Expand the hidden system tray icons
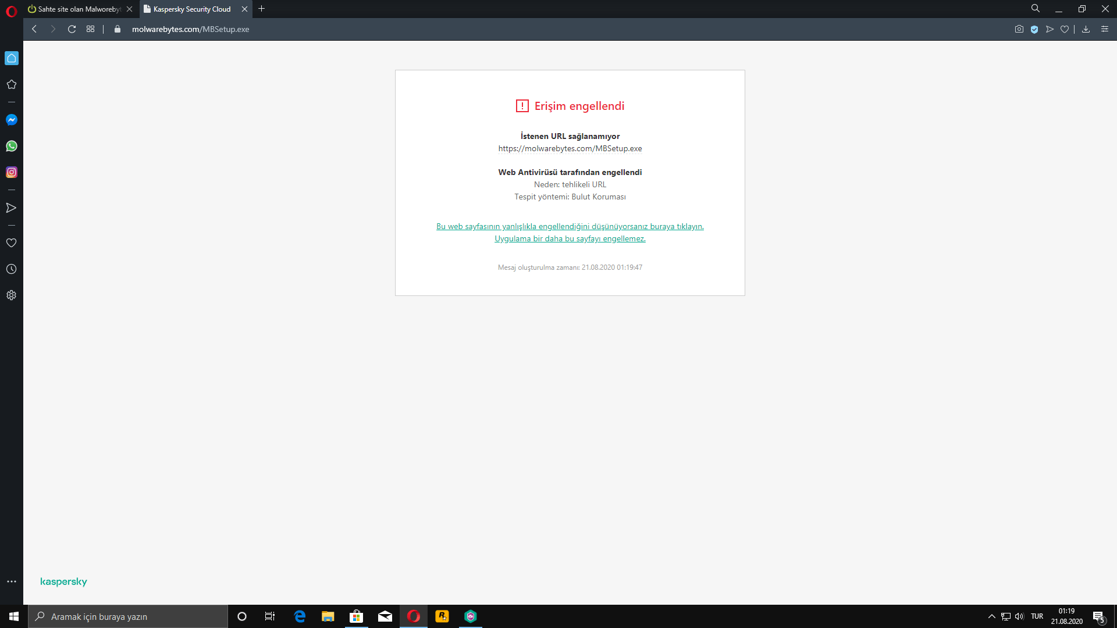The height and width of the screenshot is (628, 1117). 991,616
